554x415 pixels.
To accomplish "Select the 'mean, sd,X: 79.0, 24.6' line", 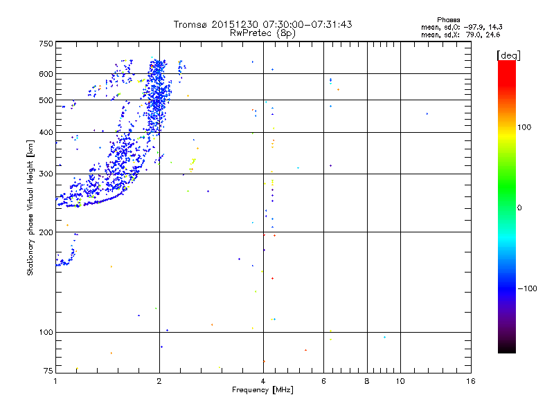I will pos(461,35).
